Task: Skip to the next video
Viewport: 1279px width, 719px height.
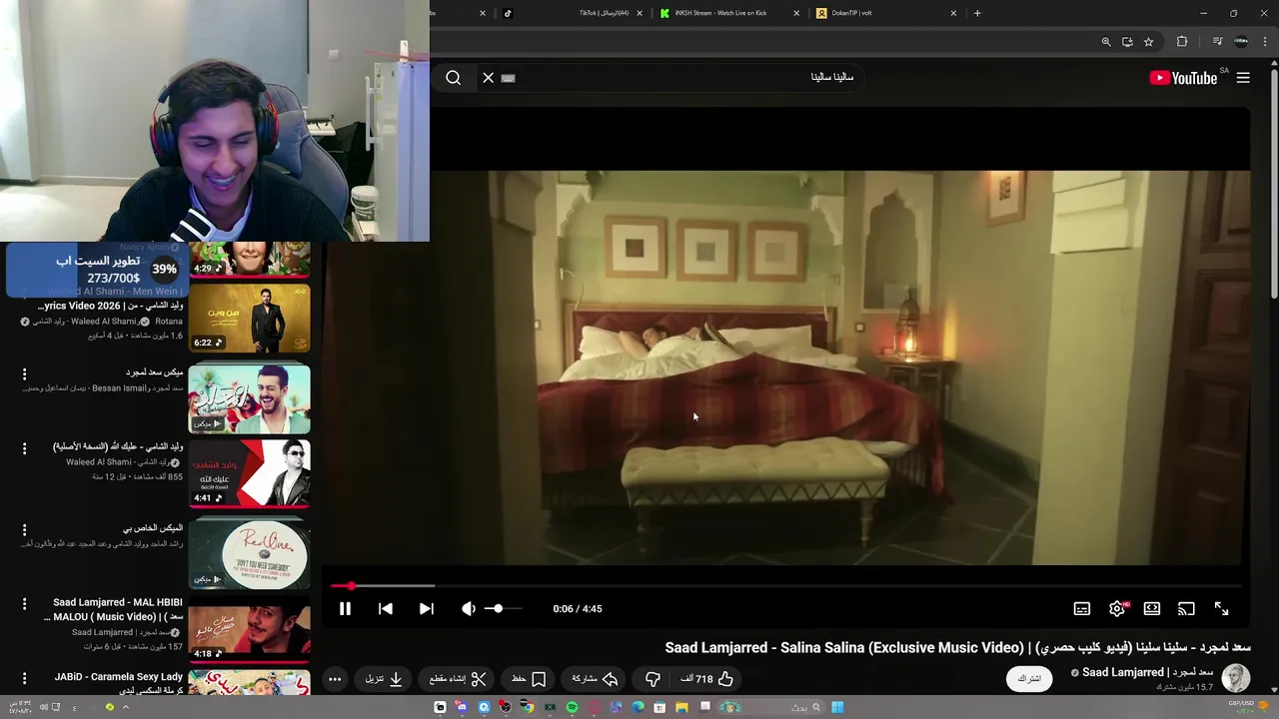Action: click(x=427, y=608)
